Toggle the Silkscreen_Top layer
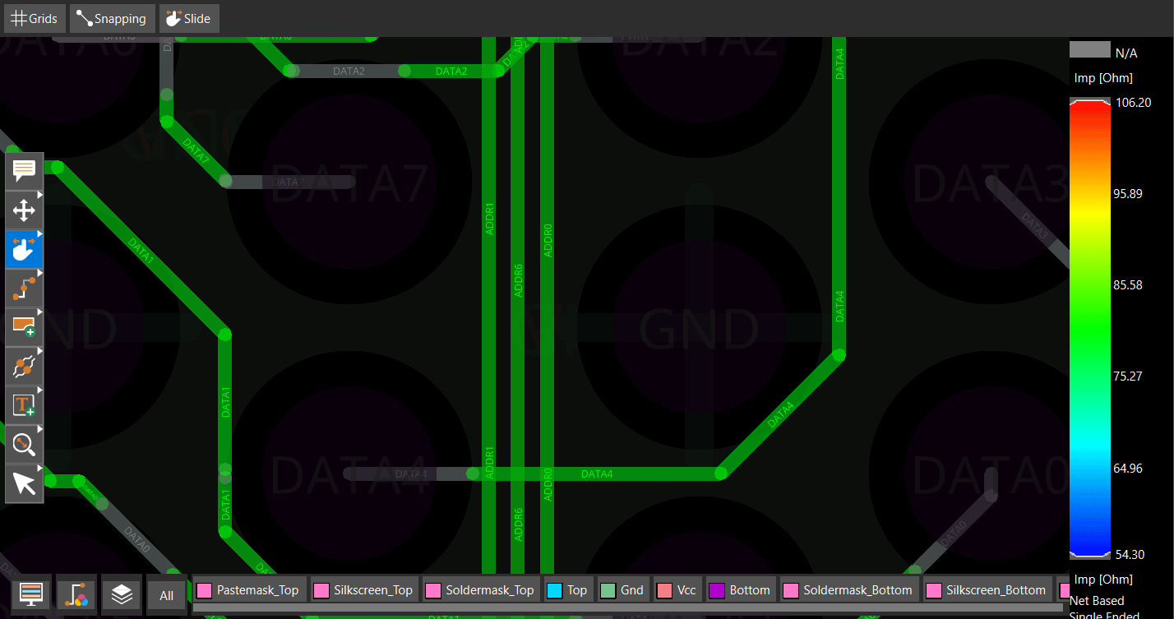 click(363, 590)
